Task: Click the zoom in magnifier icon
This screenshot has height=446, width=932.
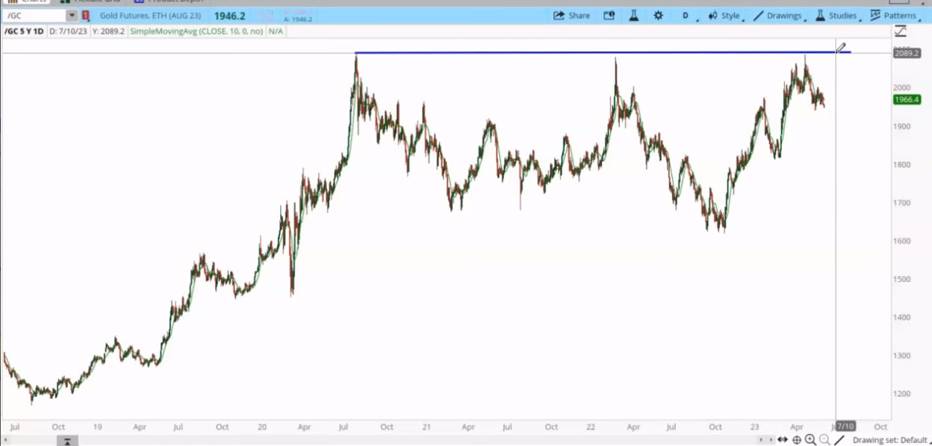Action: tap(810, 440)
